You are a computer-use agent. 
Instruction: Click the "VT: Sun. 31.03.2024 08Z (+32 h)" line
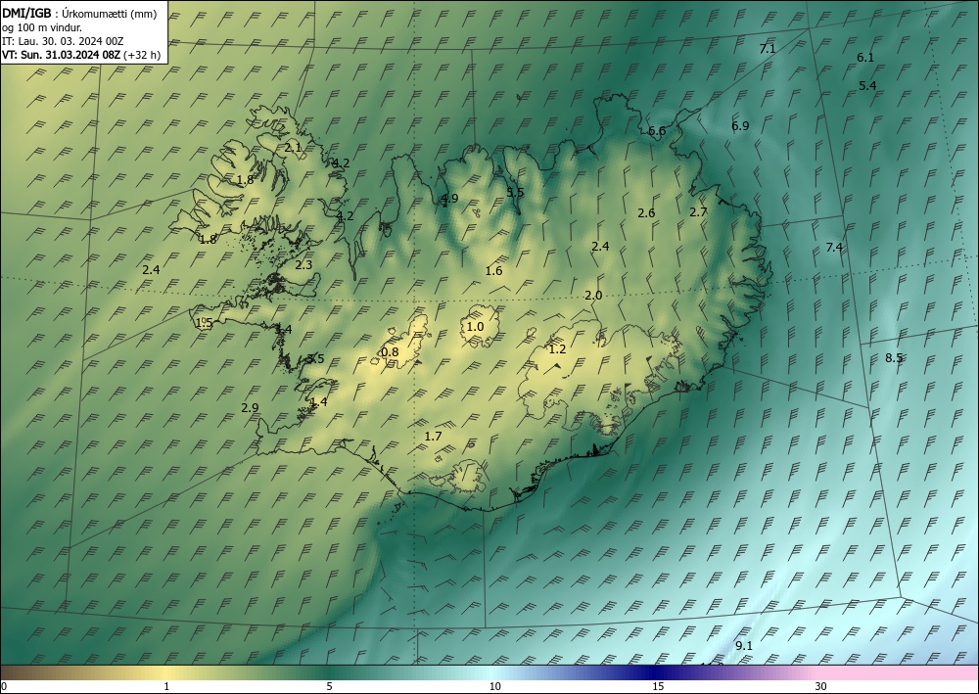click(81, 55)
